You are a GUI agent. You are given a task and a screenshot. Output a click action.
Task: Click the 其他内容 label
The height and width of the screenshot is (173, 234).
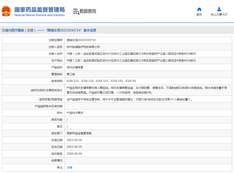57,120
